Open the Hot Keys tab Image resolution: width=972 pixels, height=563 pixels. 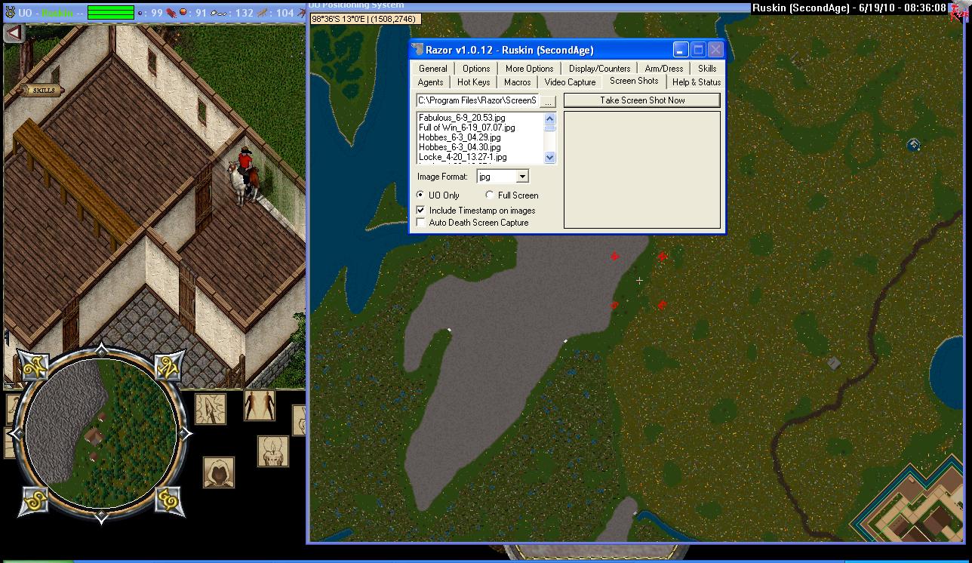pos(473,82)
